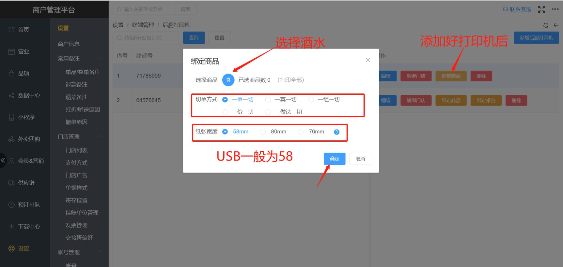The image size is (563, 267).
Task: Confirm the dialog with 确定 button
Action: 334,159
